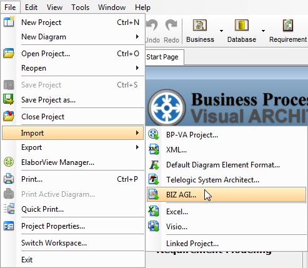
Task: Switch to the Start Page tab
Action: [164, 57]
